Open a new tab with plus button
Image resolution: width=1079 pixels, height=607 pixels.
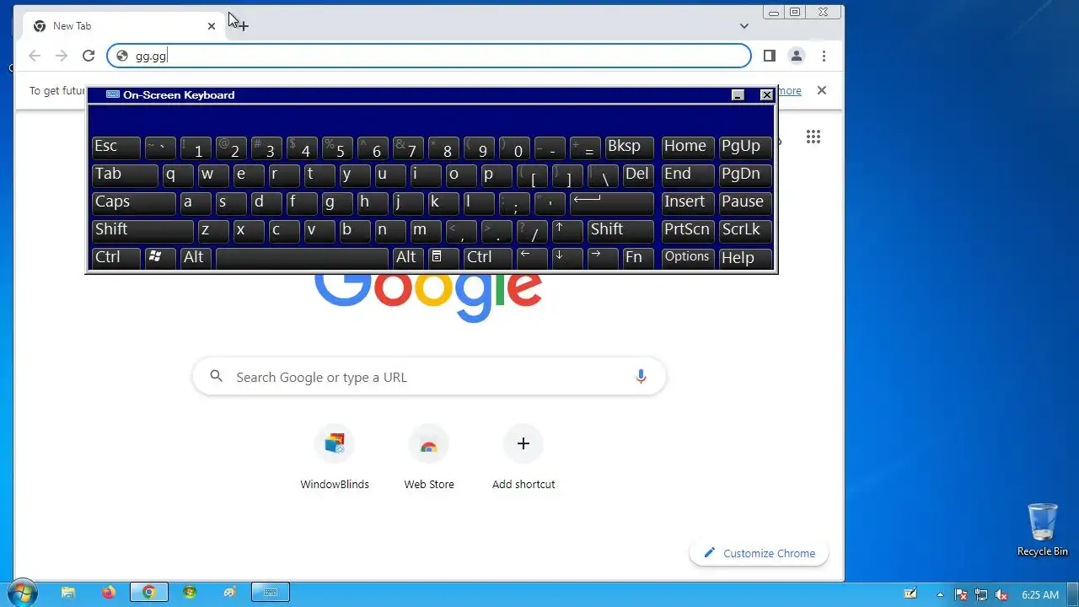(x=243, y=26)
